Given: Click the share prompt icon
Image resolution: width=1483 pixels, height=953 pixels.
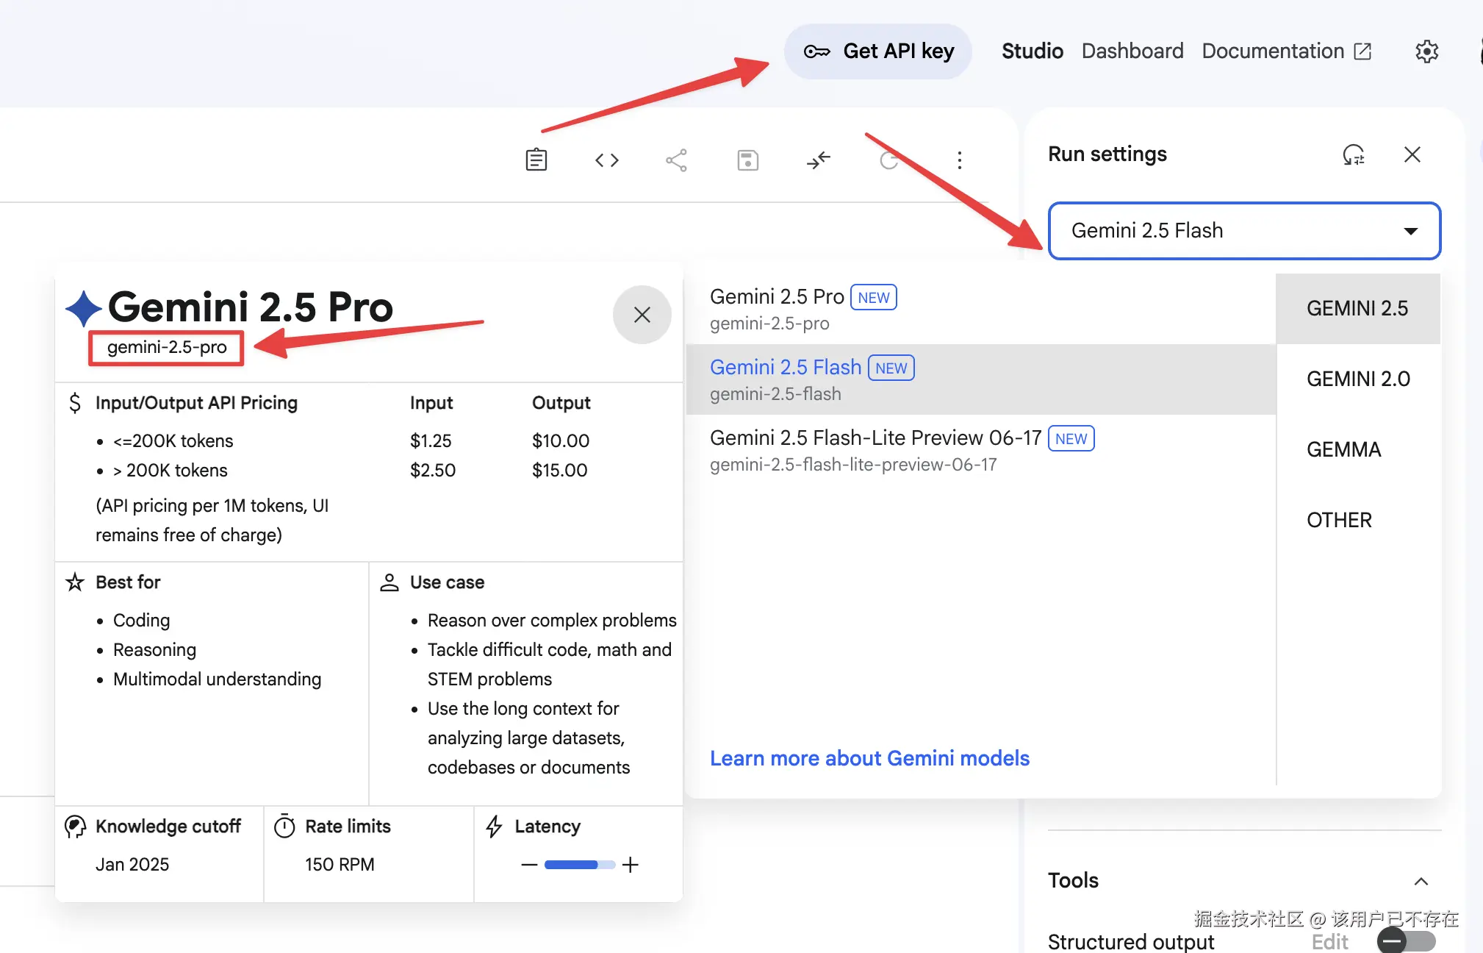Looking at the screenshot, I should (x=676, y=160).
